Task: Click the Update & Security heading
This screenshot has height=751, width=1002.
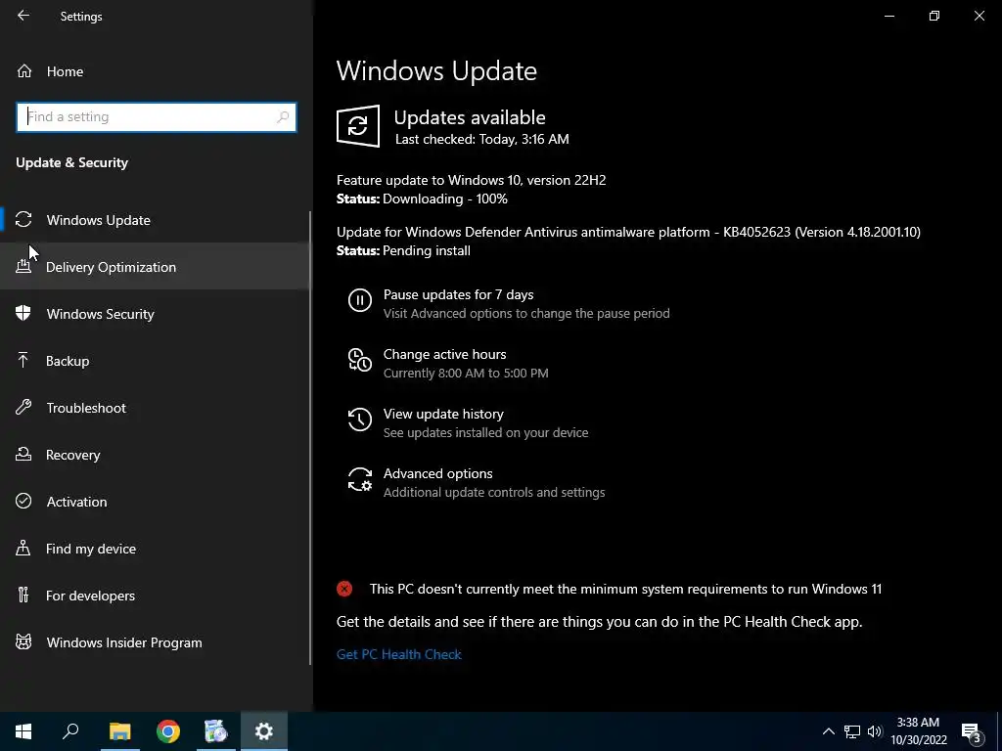Action: coord(72,163)
